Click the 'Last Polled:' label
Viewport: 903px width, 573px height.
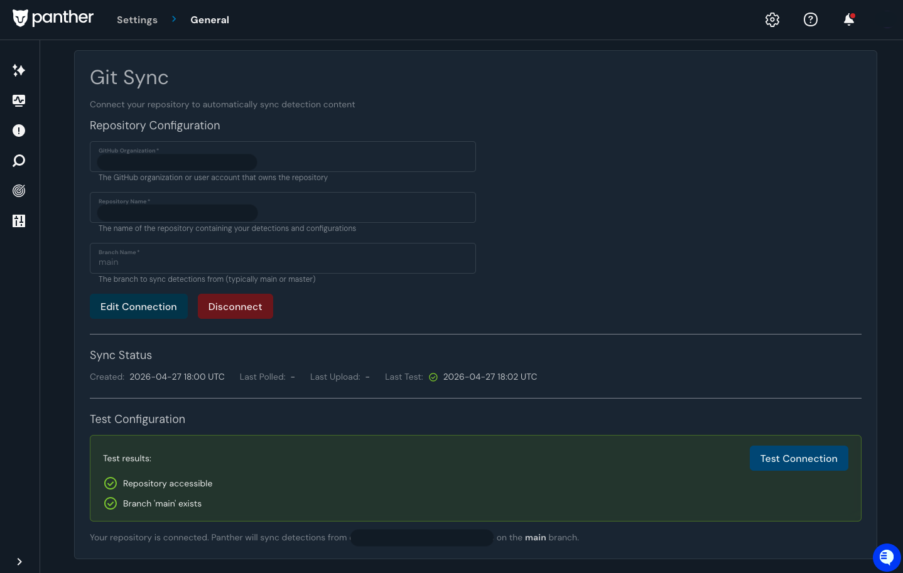point(262,377)
